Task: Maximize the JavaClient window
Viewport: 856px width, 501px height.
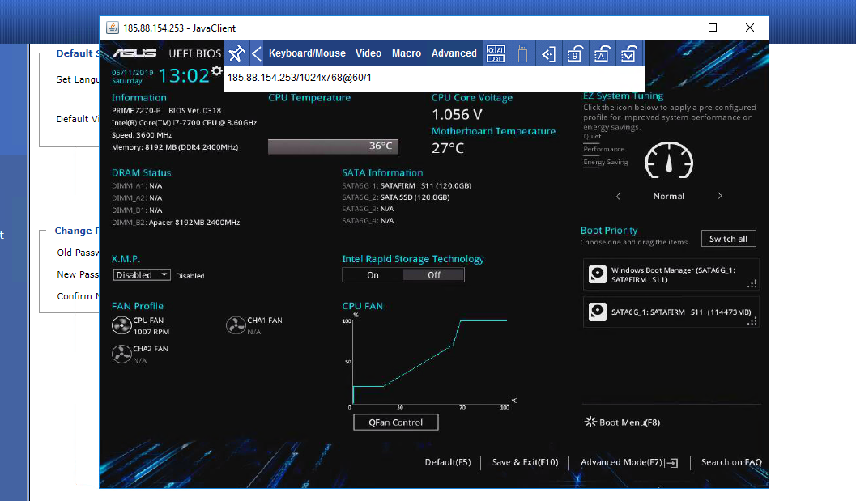Action: 713,28
